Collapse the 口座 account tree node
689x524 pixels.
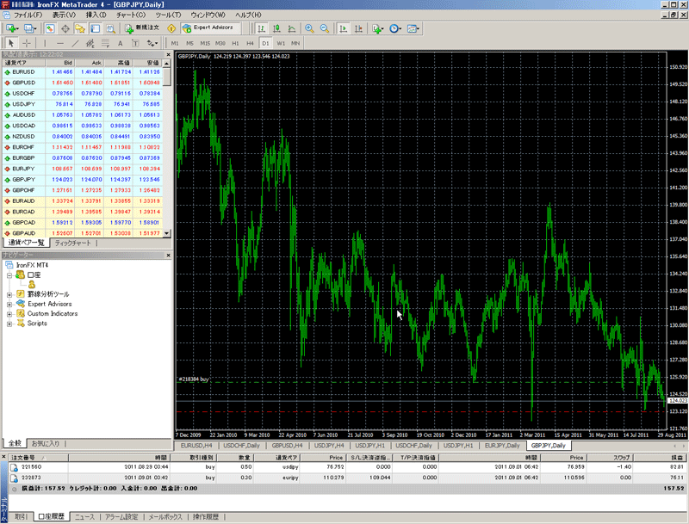(9, 275)
